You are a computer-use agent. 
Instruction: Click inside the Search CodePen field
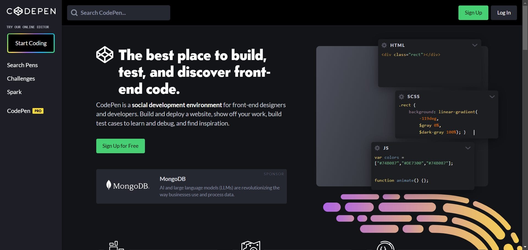click(x=118, y=13)
